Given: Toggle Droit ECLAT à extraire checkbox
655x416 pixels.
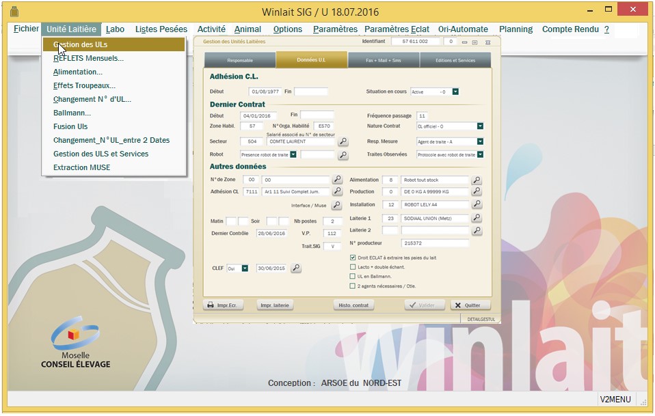Looking at the screenshot, I should pos(353,258).
